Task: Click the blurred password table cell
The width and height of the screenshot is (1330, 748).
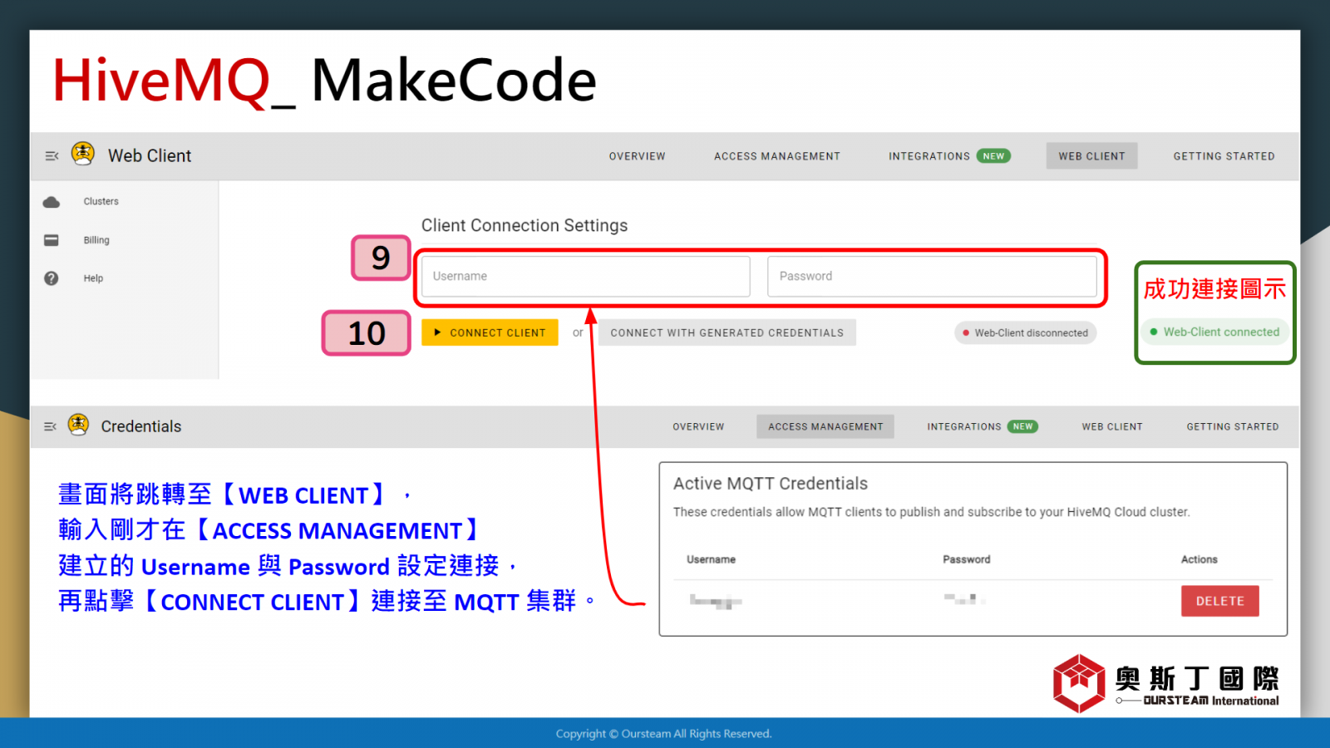Action: click(x=964, y=598)
